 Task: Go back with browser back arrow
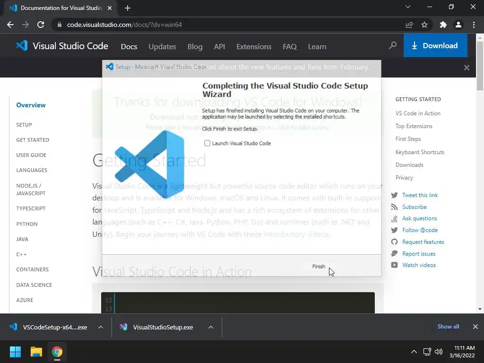coord(10,25)
